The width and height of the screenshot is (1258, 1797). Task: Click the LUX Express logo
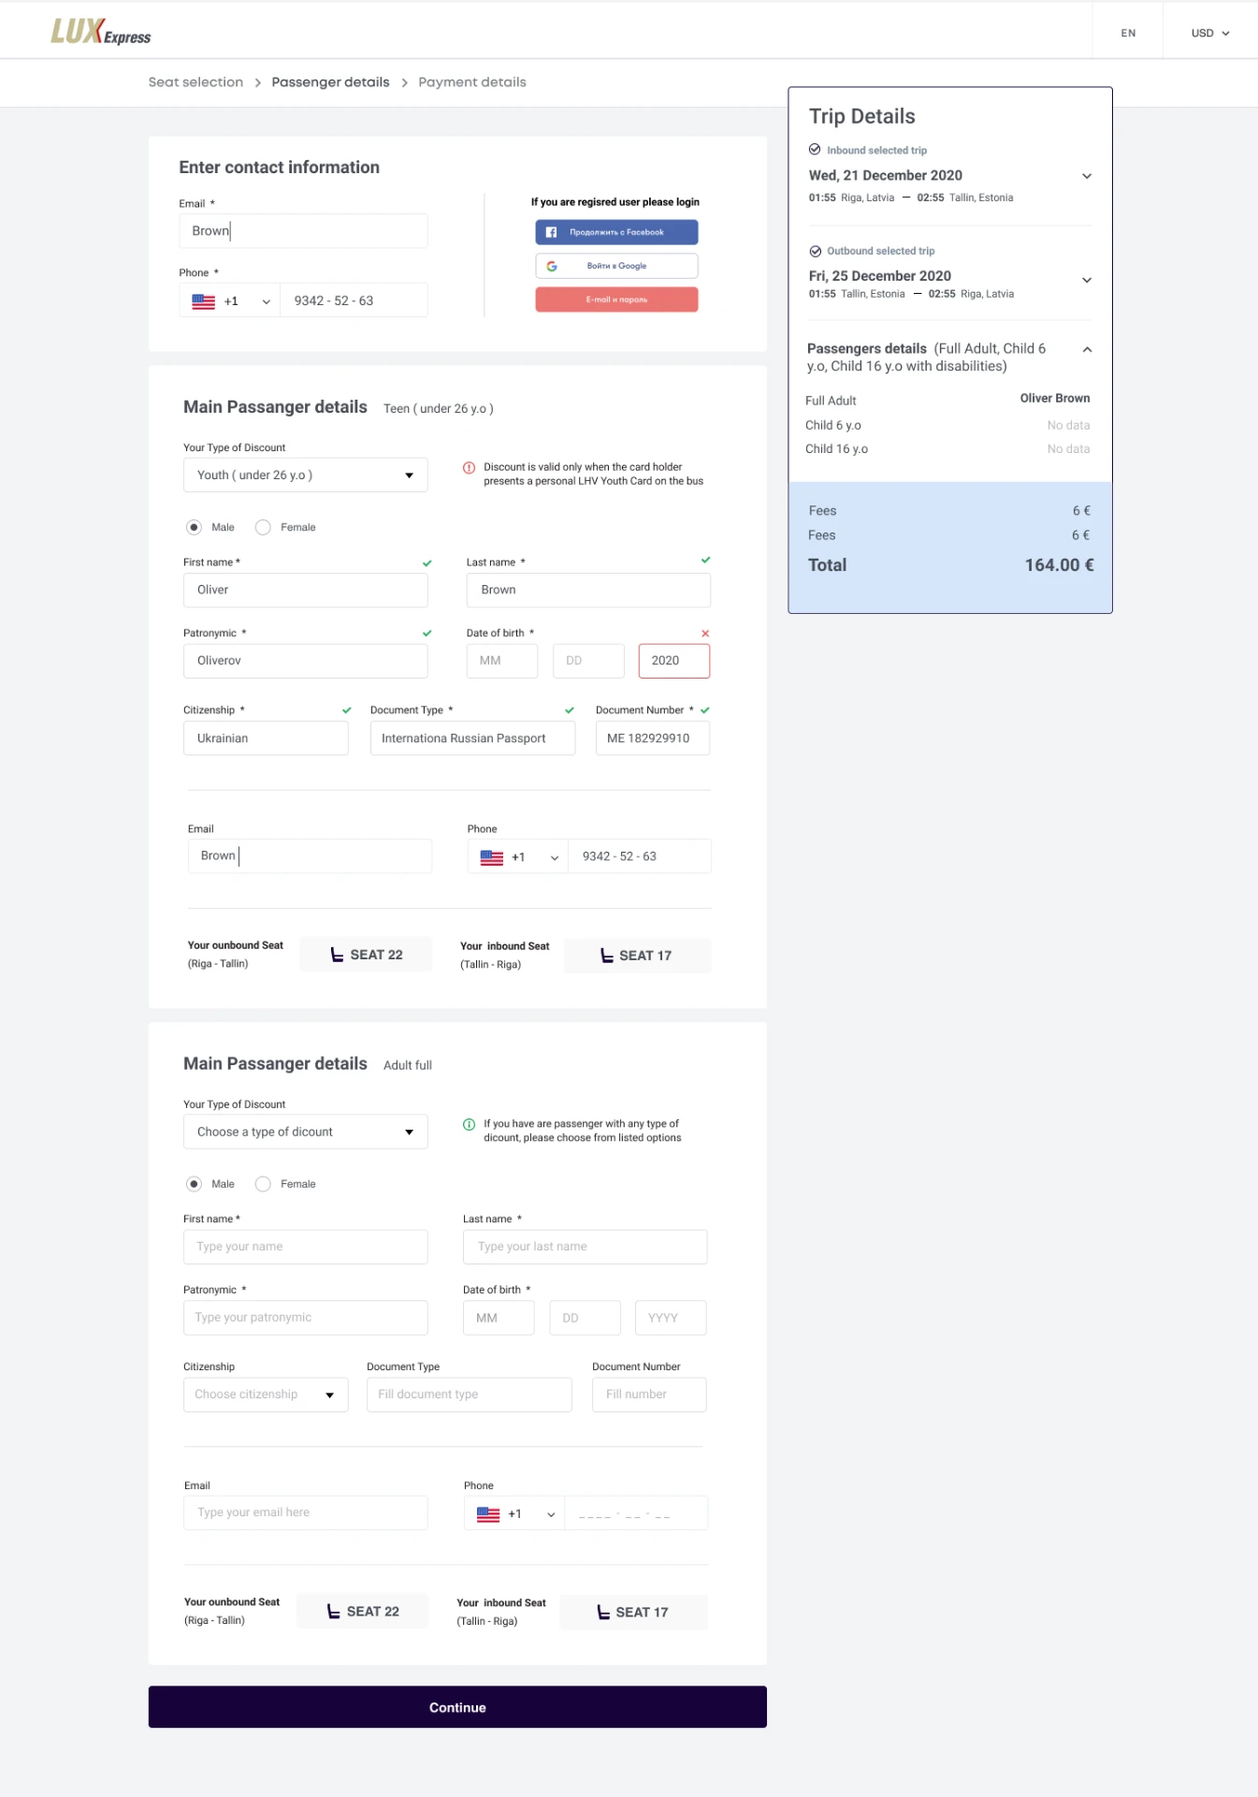pos(100,32)
